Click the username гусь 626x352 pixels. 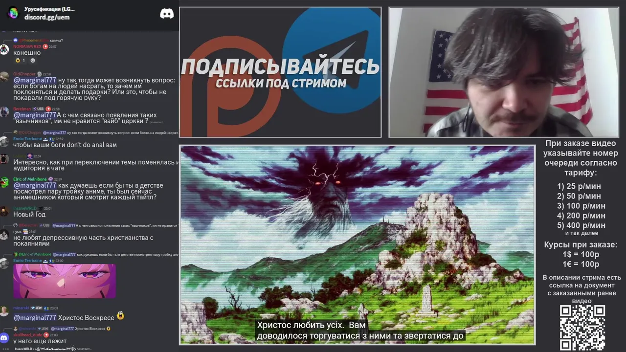pyautogui.click(x=17, y=232)
